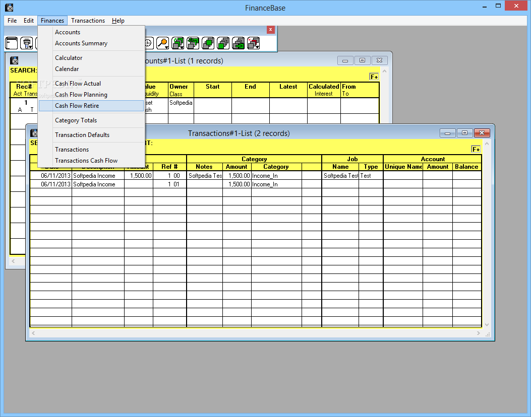Click the clock toolbar icon beside the menu
531x417 pixels.
(x=148, y=43)
